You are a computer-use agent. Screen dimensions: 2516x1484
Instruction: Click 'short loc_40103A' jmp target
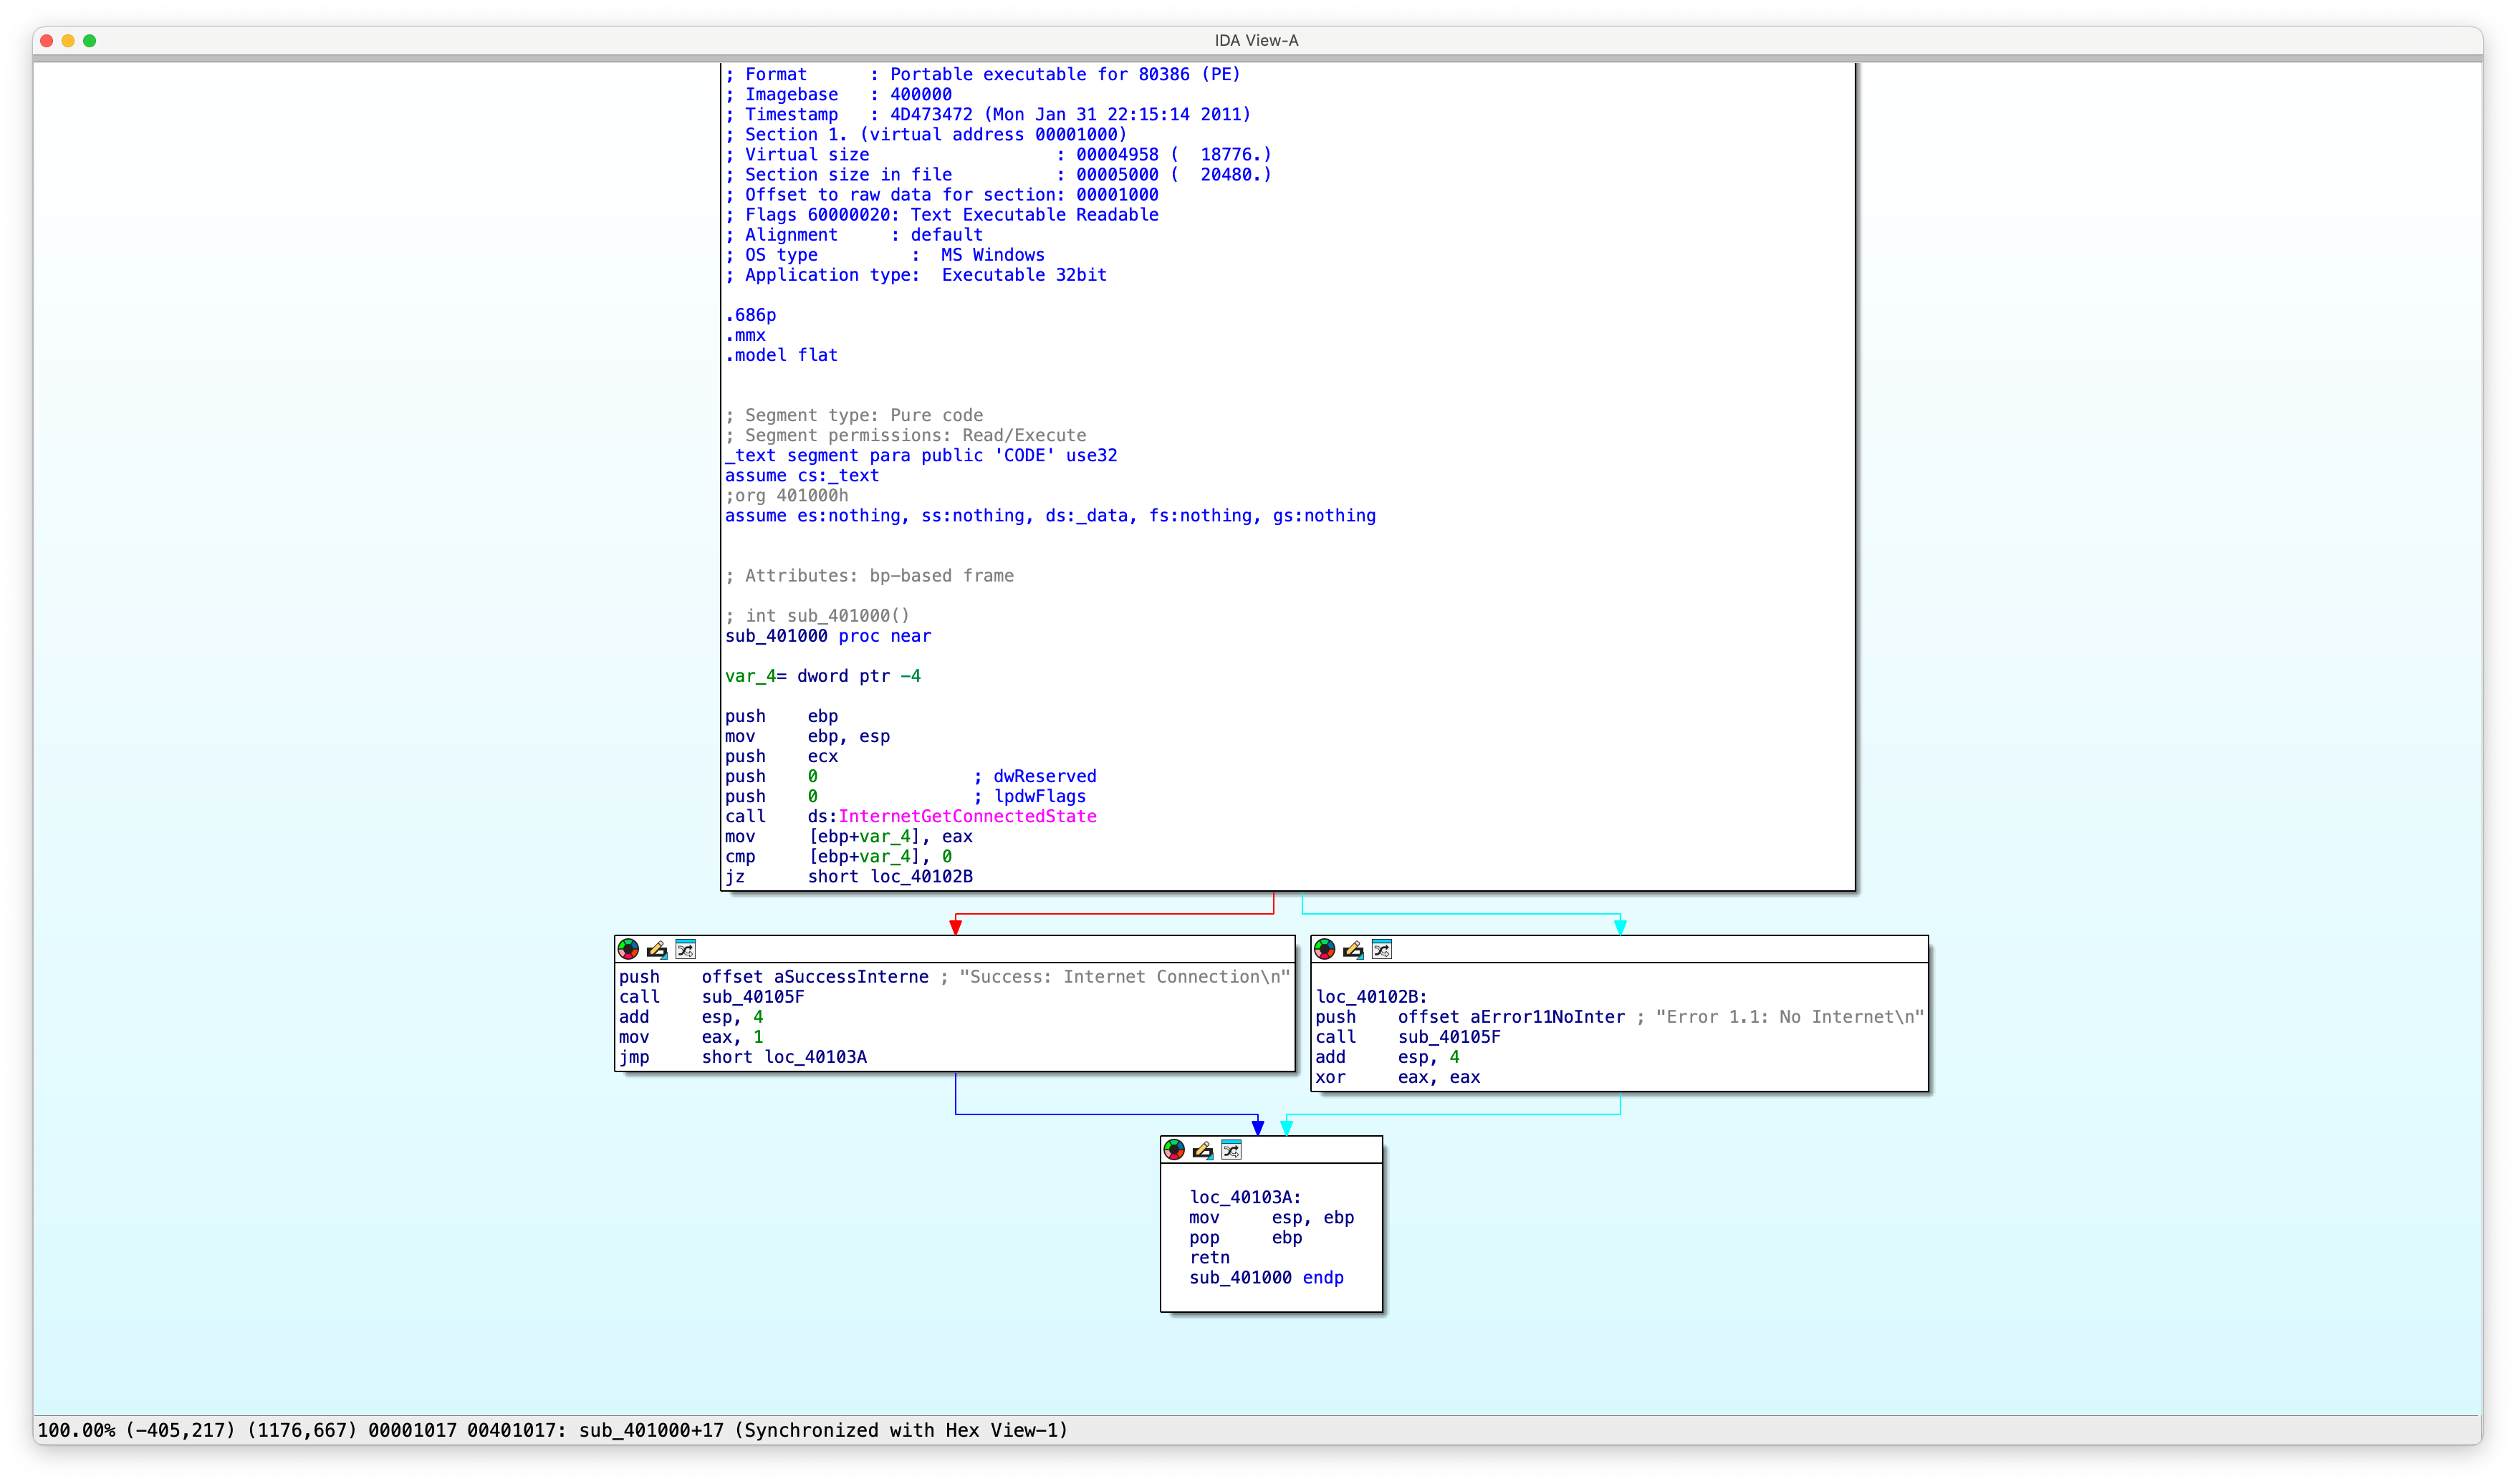click(x=784, y=1057)
